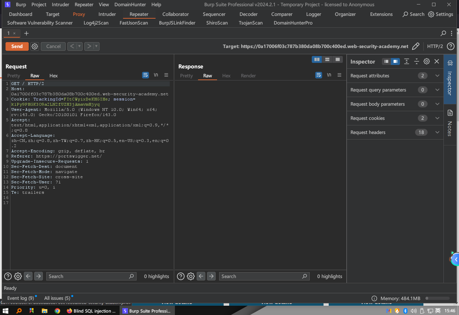Click the memory usage bar

[x=438, y=298]
